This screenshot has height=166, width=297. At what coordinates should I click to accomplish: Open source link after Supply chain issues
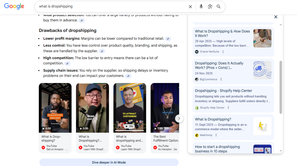click(128, 76)
